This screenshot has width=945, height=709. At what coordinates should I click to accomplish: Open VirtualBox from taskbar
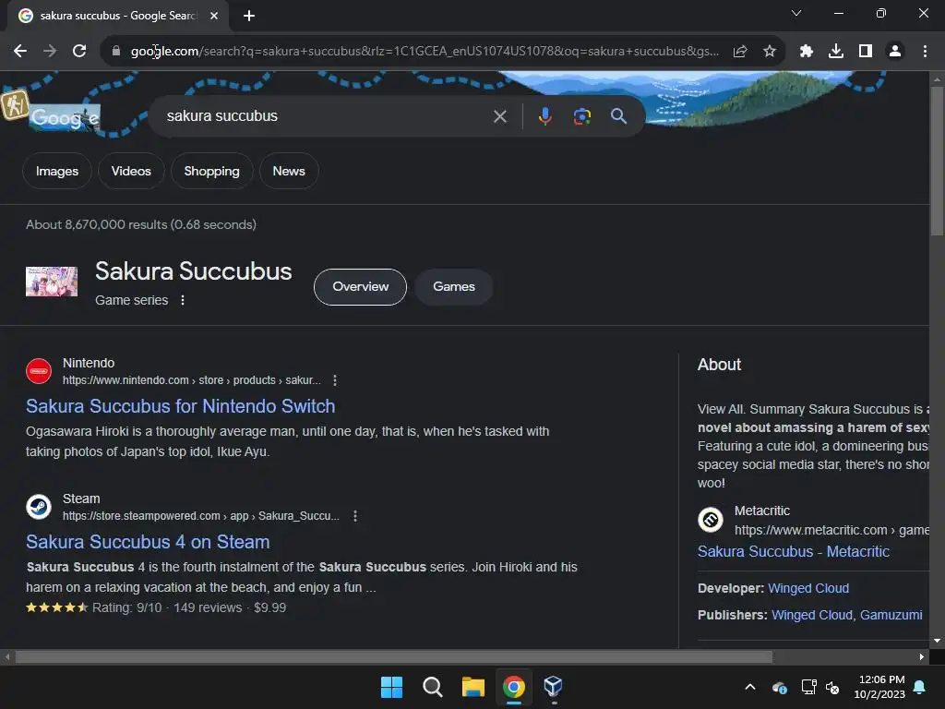(554, 687)
